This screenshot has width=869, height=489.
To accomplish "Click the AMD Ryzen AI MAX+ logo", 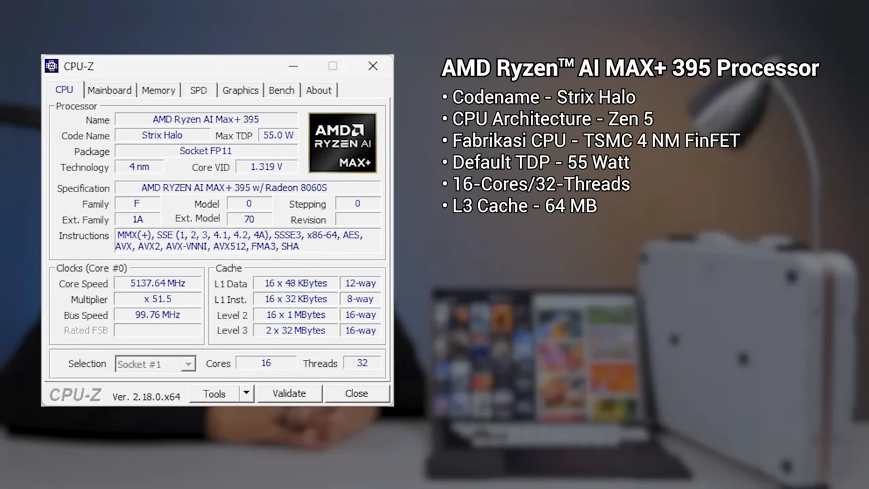I will pos(342,143).
